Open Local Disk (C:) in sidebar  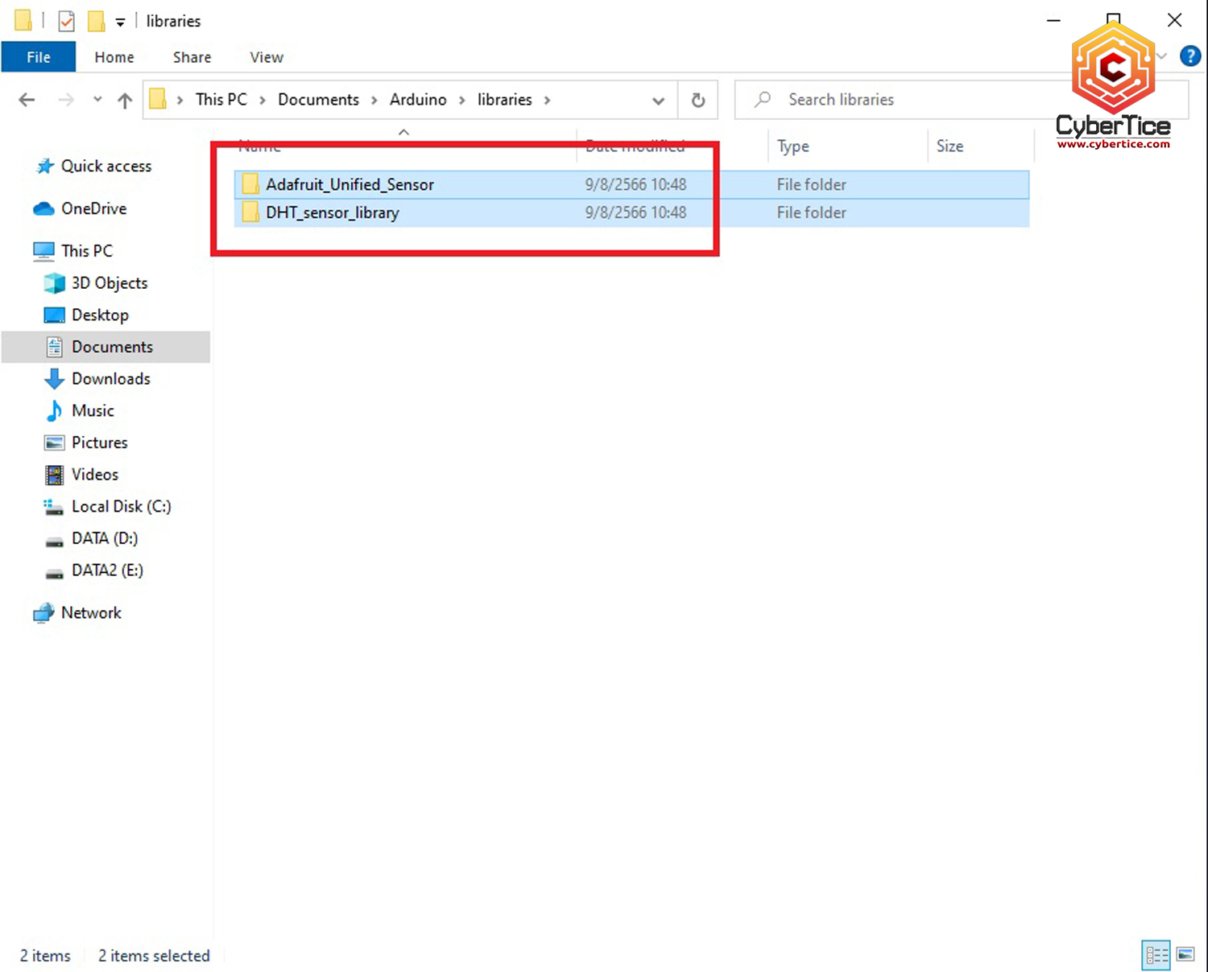[121, 506]
